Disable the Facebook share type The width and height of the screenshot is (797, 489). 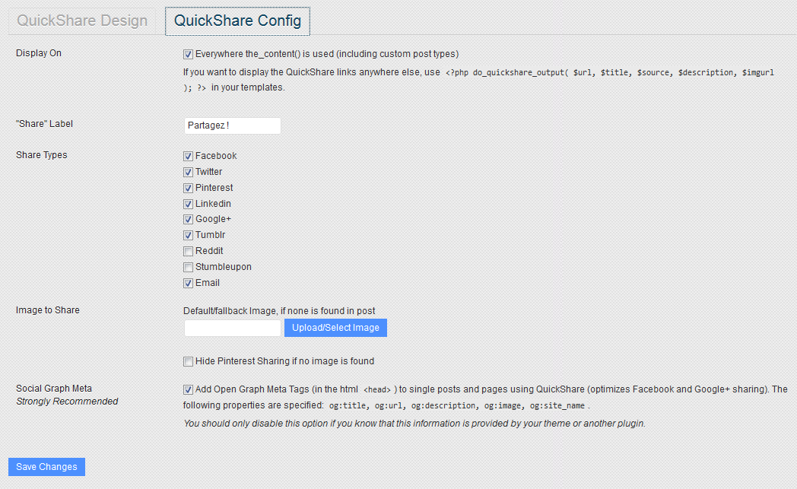(x=188, y=156)
